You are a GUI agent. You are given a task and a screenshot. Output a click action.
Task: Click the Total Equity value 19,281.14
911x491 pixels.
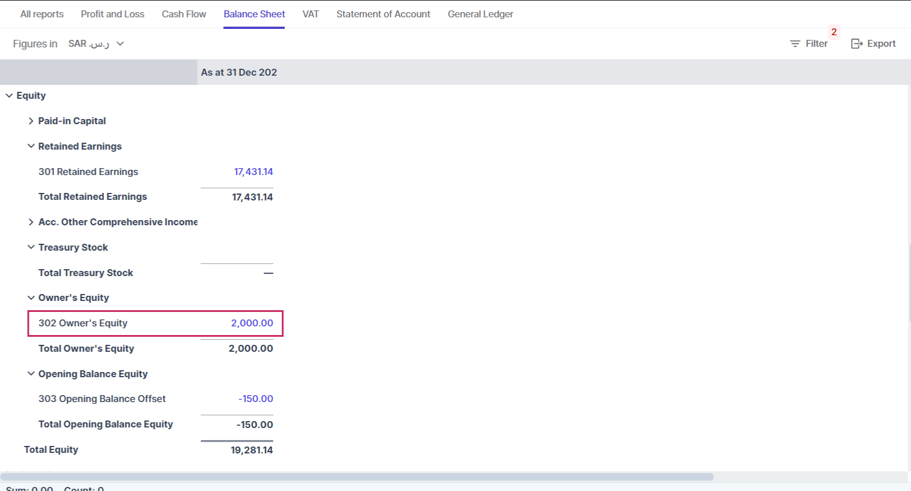tap(252, 450)
